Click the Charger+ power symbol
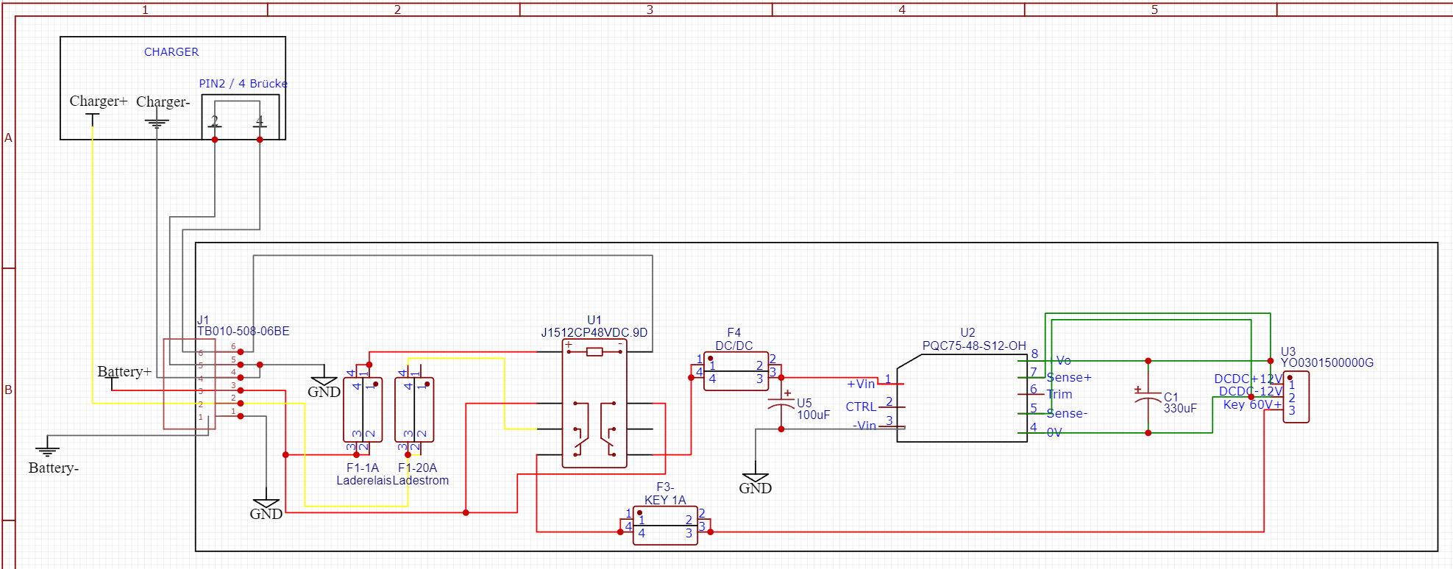Viewport: 1453px width, 569px height. coord(92,120)
